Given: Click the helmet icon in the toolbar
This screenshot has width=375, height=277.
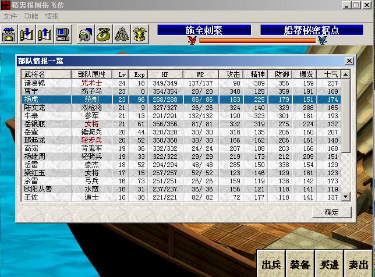Looking at the screenshot, I should click(87, 34).
